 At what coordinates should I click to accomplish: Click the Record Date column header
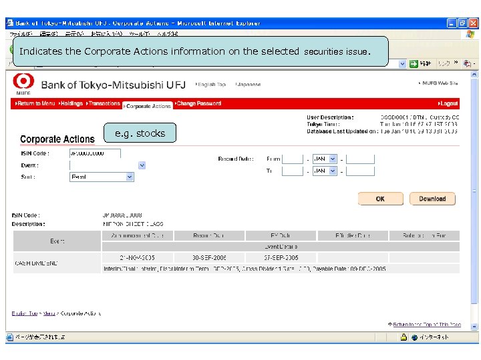209,236
